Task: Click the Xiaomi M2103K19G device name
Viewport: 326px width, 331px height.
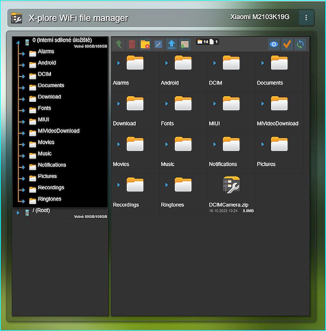Action: tap(260, 17)
